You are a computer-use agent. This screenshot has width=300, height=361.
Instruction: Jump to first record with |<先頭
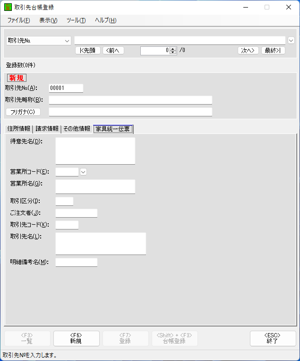click(x=88, y=51)
